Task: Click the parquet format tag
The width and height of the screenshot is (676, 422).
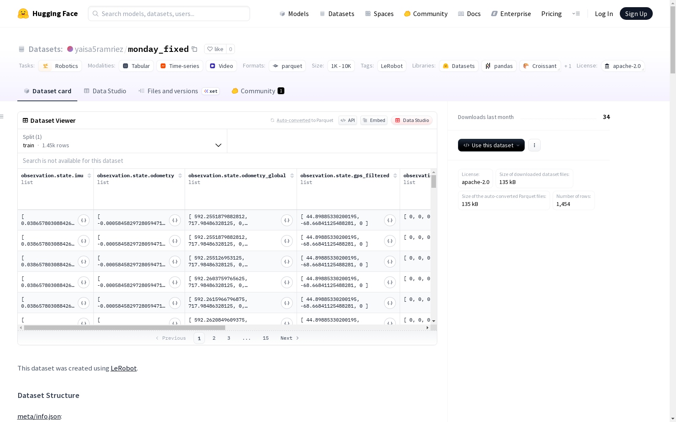Action: click(287, 66)
